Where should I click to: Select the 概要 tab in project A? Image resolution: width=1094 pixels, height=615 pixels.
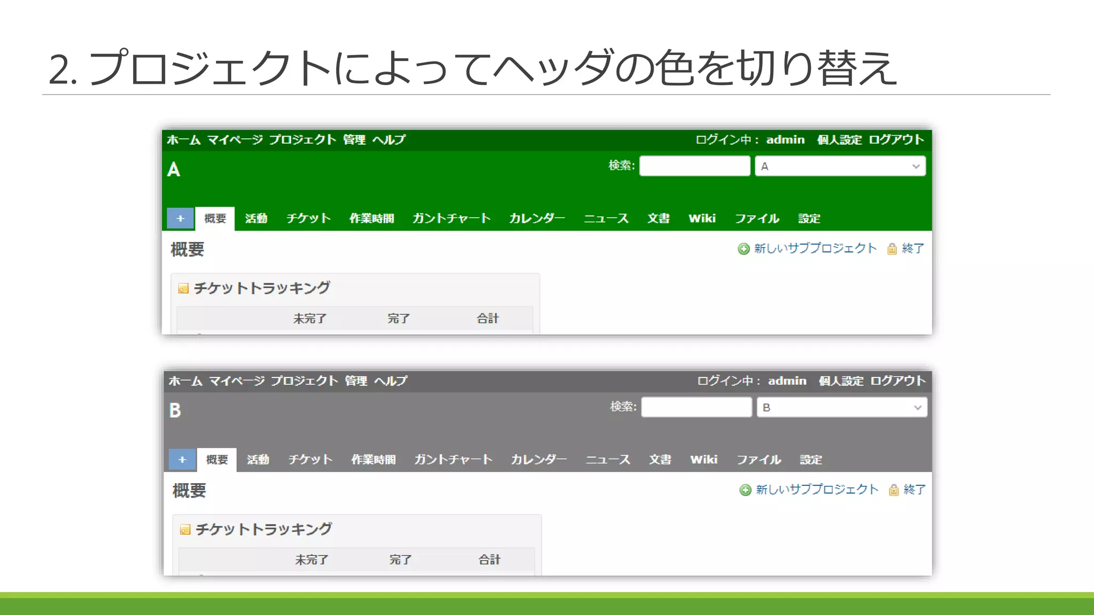pos(215,218)
